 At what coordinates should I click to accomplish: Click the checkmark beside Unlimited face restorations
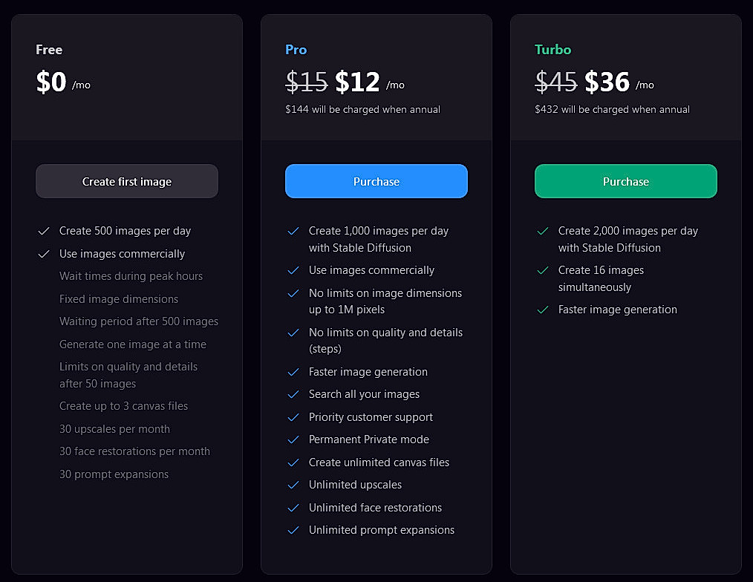coord(293,507)
